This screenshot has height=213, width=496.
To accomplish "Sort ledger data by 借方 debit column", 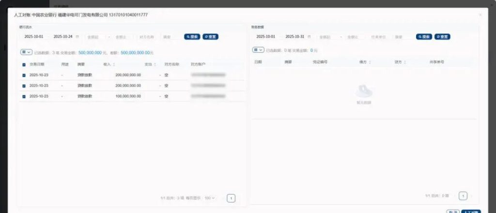I will [x=370, y=62].
